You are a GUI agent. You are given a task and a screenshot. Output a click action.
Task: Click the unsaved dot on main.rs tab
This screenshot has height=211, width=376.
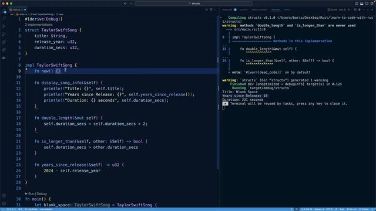click(x=25, y=10)
